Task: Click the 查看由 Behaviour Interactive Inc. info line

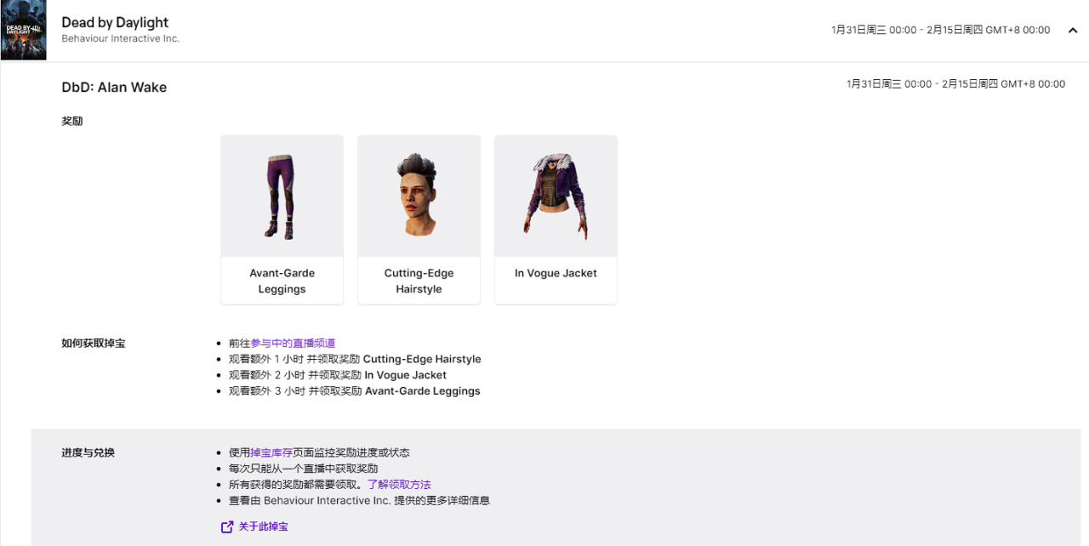Action: click(360, 500)
